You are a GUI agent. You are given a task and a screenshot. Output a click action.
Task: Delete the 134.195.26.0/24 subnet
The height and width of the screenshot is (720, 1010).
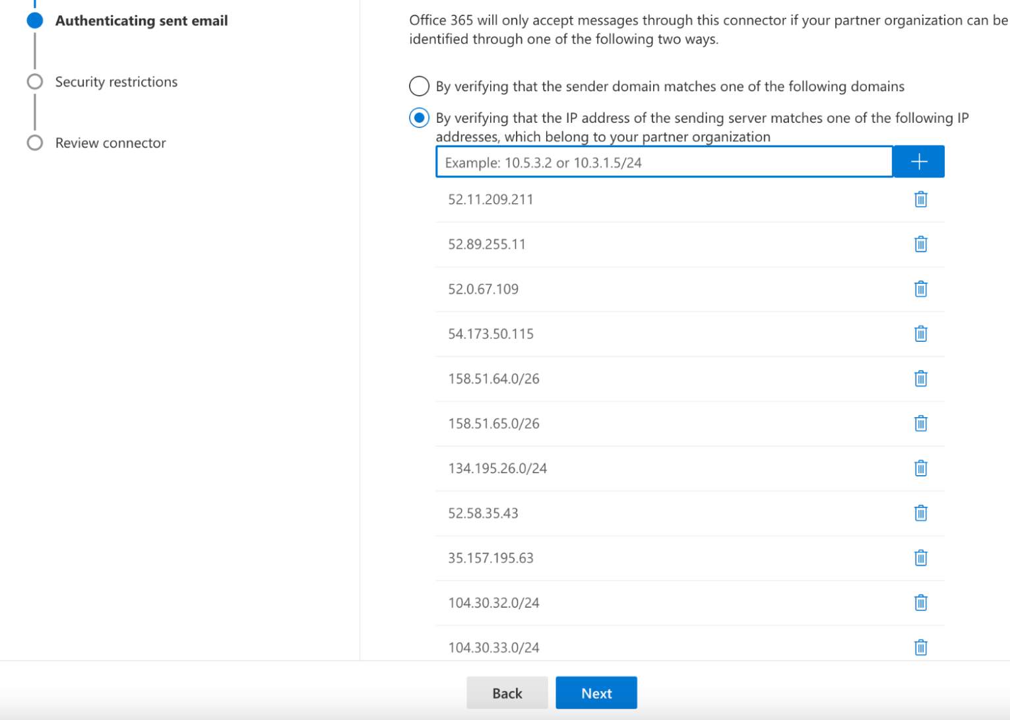pos(920,468)
